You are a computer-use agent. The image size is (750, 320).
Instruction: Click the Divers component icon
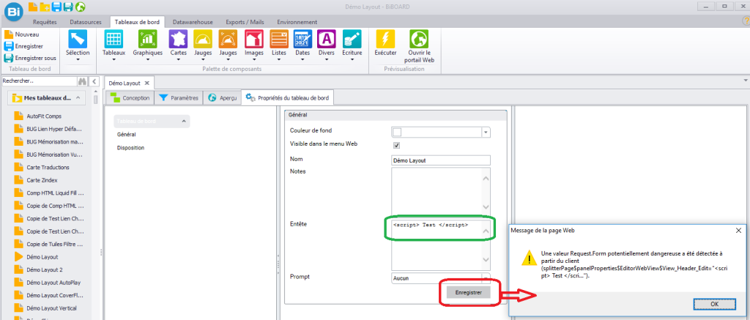327,40
